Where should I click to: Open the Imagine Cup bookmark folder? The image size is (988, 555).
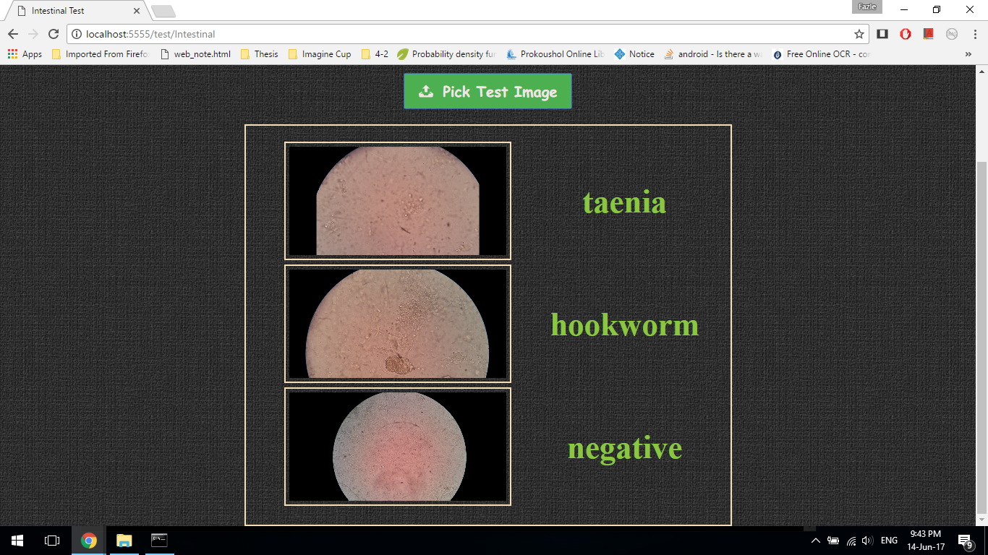click(319, 54)
